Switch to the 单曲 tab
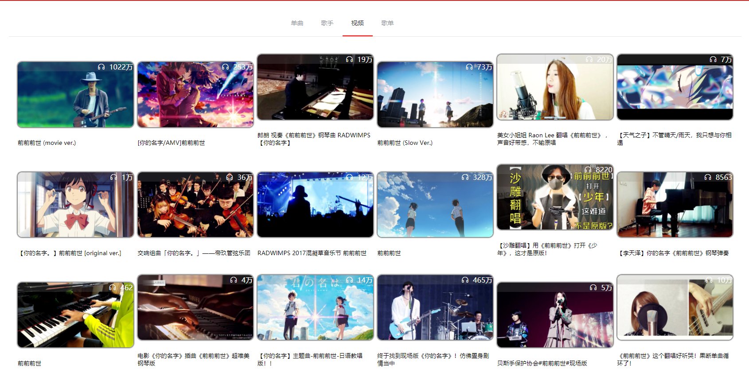The height and width of the screenshot is (369, 749). 297,23
